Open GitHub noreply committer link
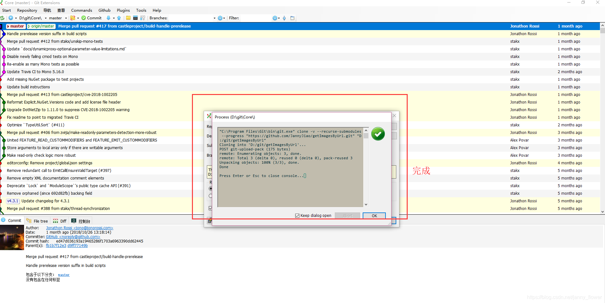 click(x=73, y=237)
